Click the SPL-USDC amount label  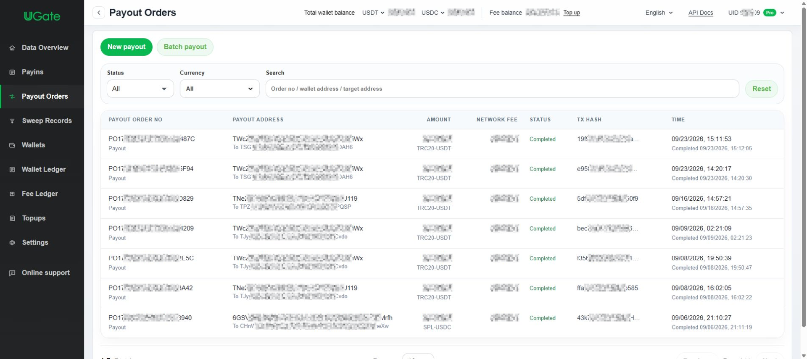pyautogui.click(x=437, y=327)
